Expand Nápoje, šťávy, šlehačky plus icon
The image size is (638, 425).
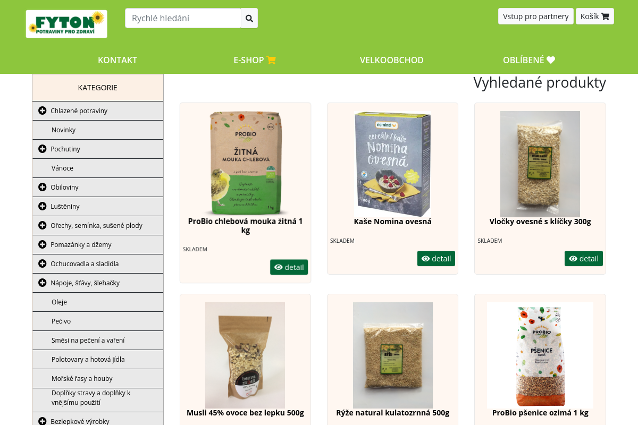pyautogui.click(x=43, y=283)
